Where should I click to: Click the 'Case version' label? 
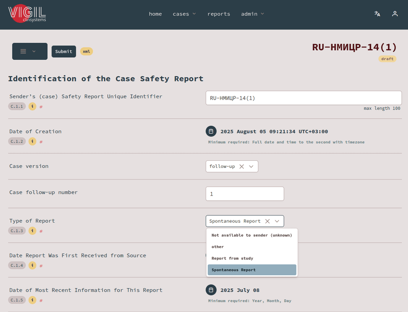(29, 166)
